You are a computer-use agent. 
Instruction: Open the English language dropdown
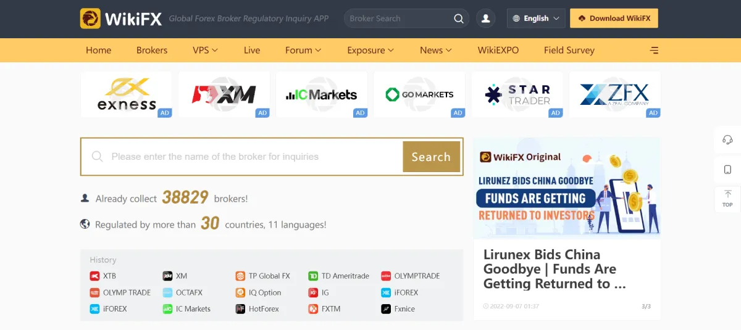coord(536,19)
